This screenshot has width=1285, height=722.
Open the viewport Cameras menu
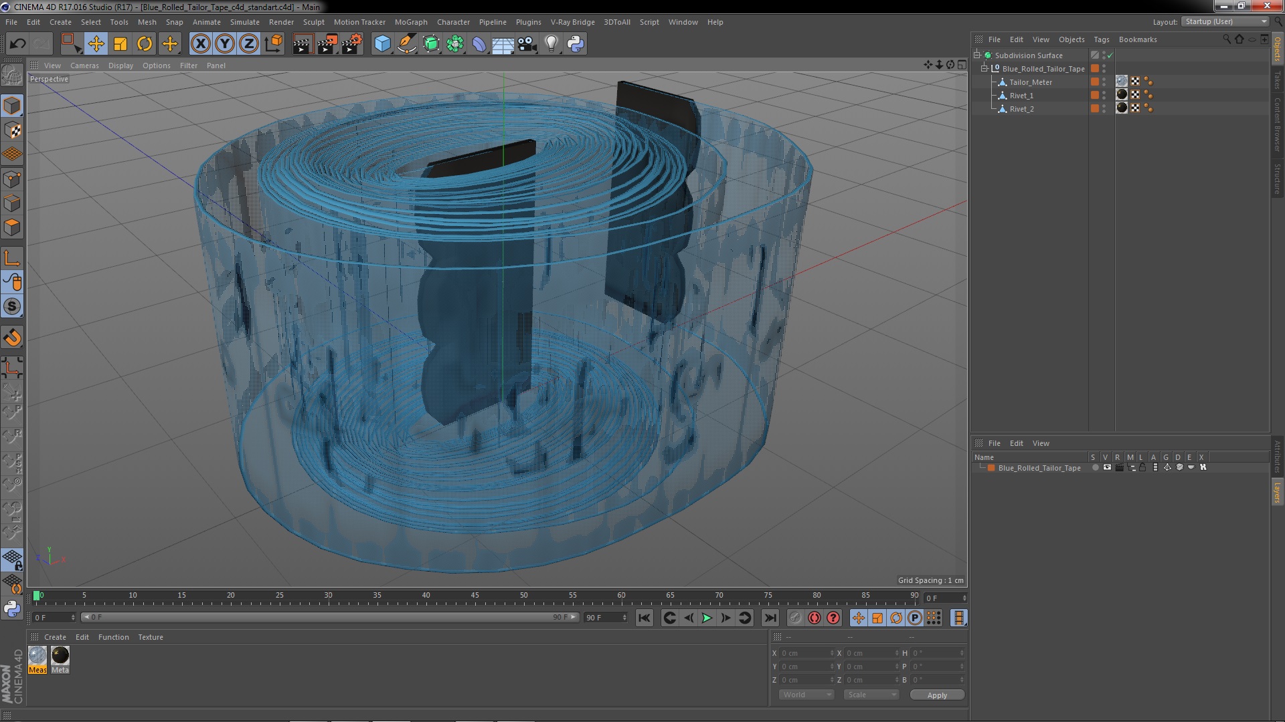(84, 66)
